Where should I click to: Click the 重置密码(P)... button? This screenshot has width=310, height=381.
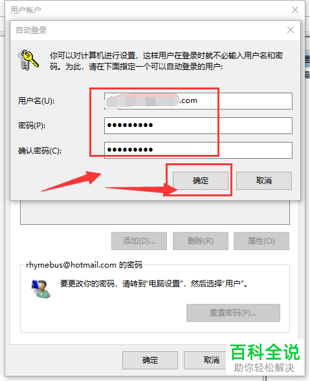point(233,313)
